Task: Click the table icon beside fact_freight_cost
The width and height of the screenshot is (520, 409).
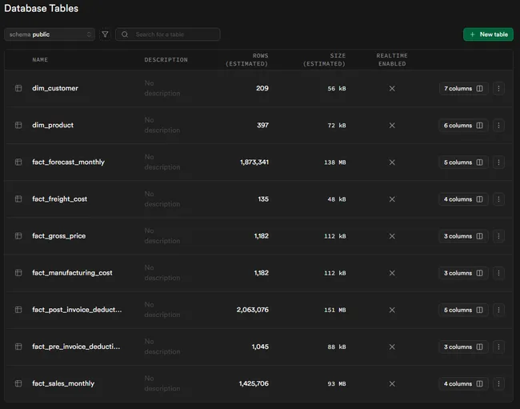Action: (x=18, y=198)
